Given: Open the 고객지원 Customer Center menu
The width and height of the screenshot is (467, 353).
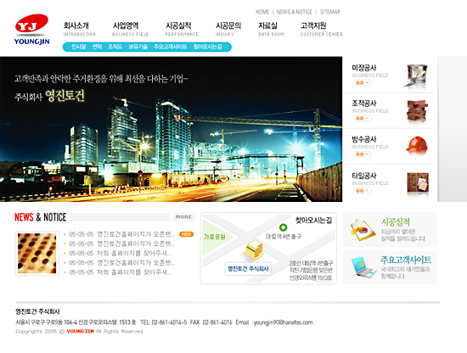Looking at the screenshot, I should click(x=321, y=29).
